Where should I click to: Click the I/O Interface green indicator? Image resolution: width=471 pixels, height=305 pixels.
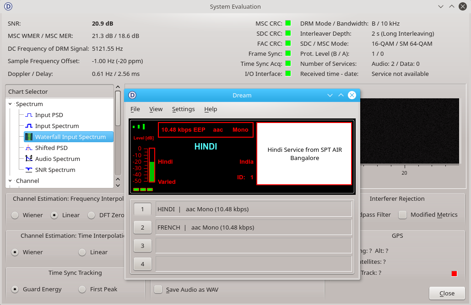click(288, 74)
